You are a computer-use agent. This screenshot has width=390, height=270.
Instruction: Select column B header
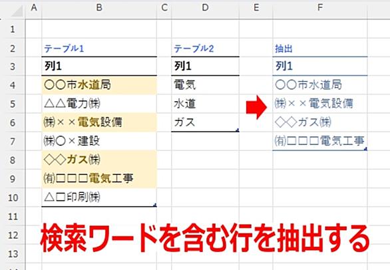(x=99, y=8)
